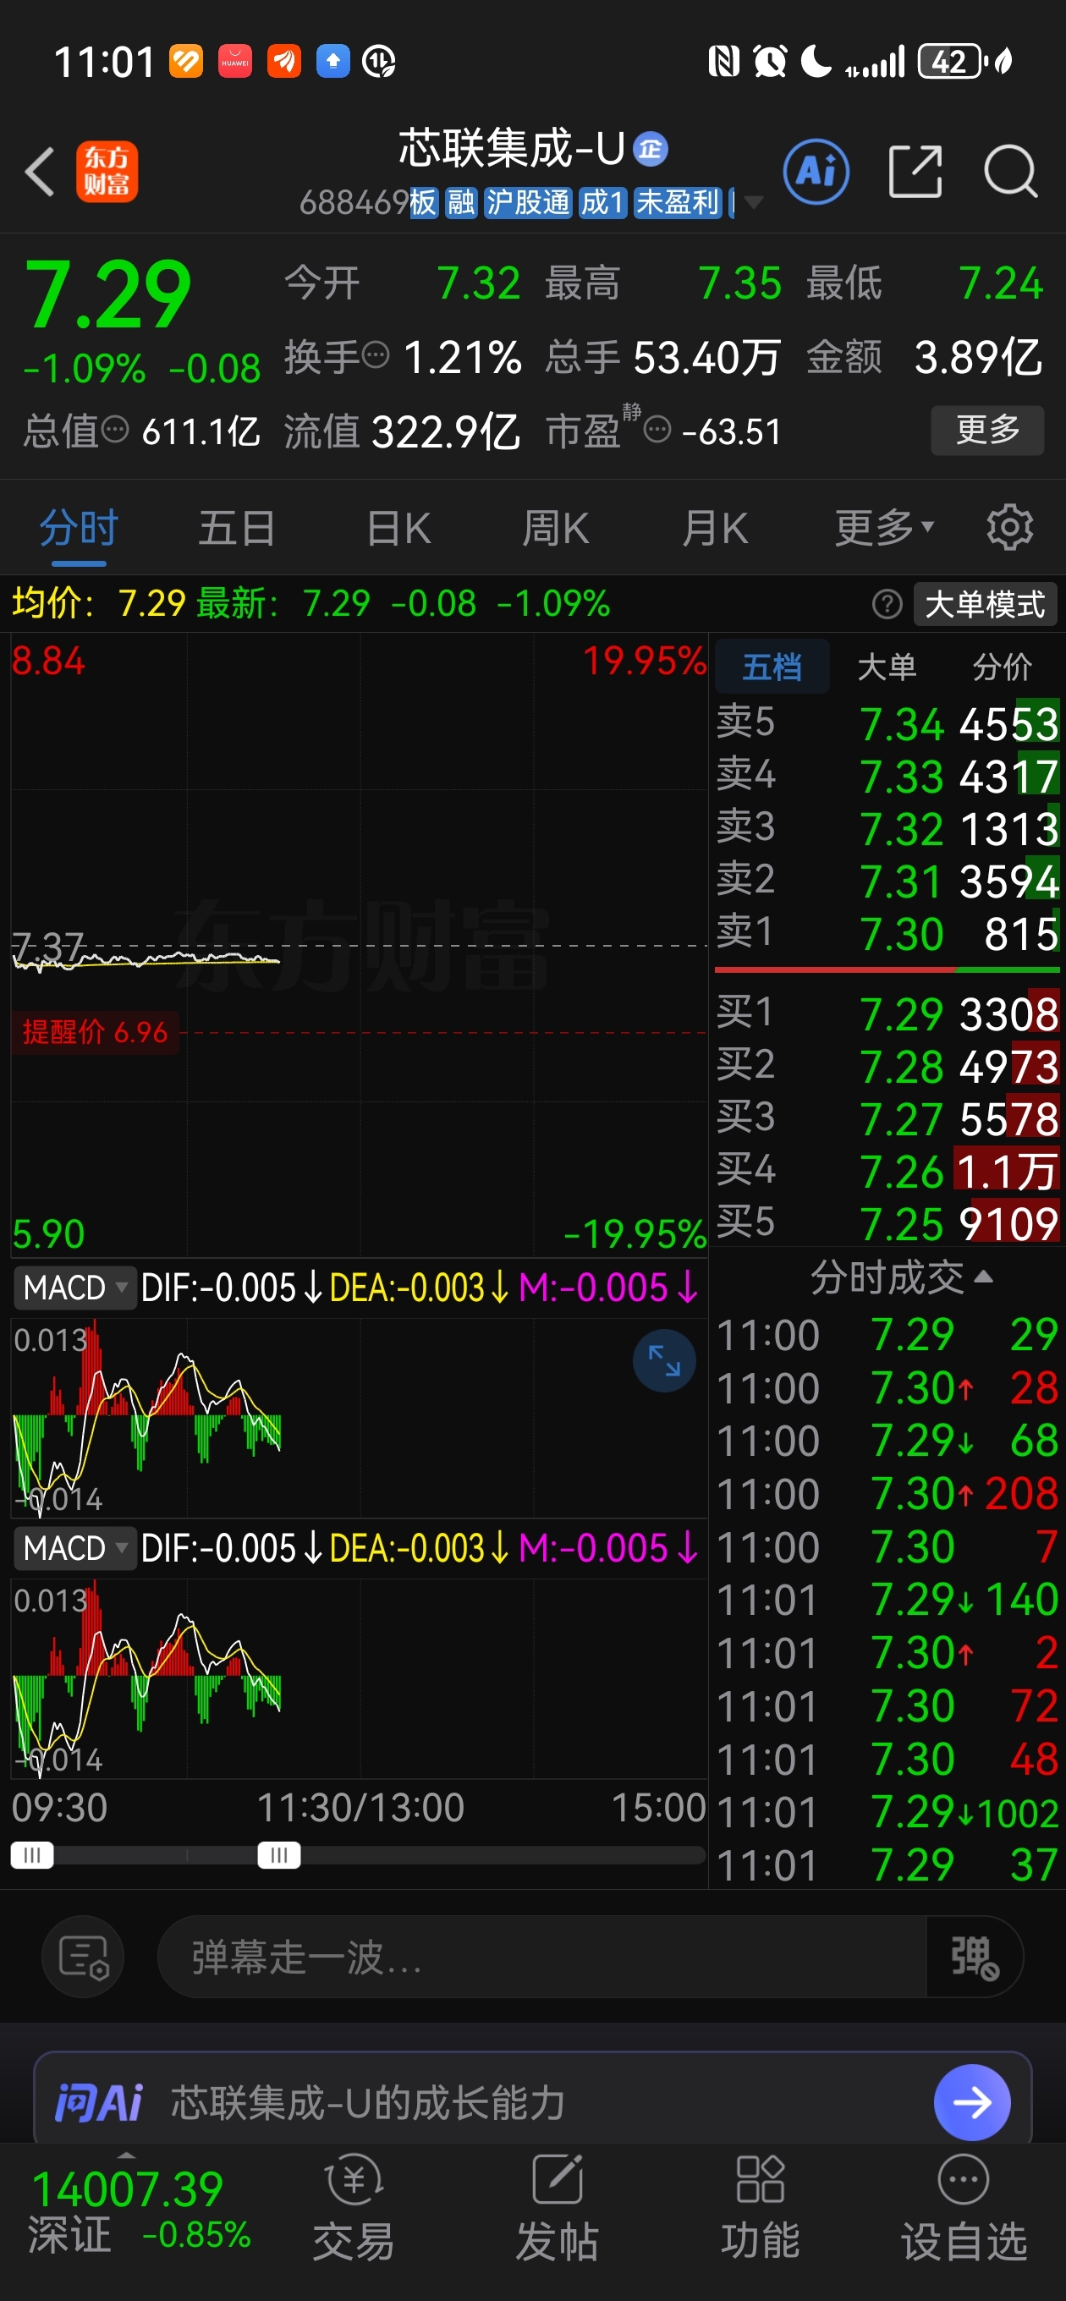1066x2301 pixels.
Task: Switch to the 月K chart tab
Action: [x=715, y=528]
